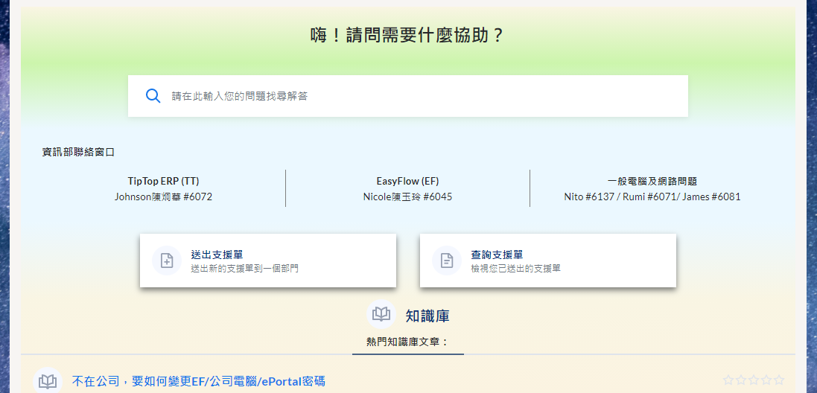Click the 查詢支援單 document icon
817x393 pixels.
coord(447,261)
